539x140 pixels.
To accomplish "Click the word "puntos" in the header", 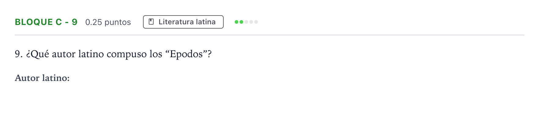I will (x=118, y=23).
